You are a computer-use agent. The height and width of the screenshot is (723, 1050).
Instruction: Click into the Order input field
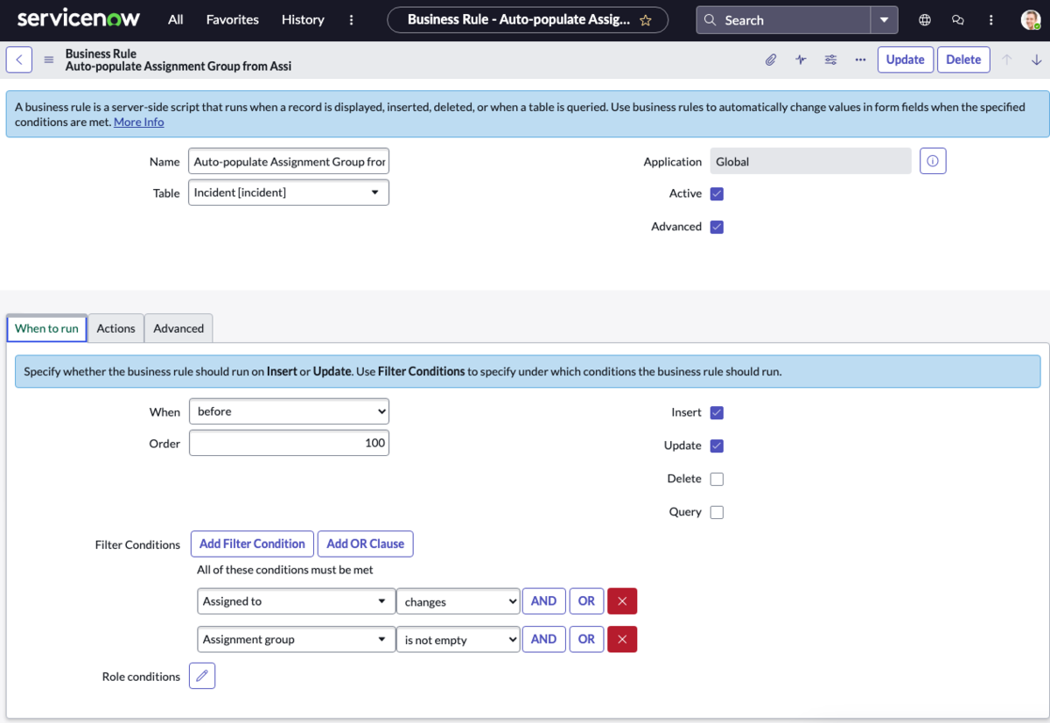(x=289, y=443)
